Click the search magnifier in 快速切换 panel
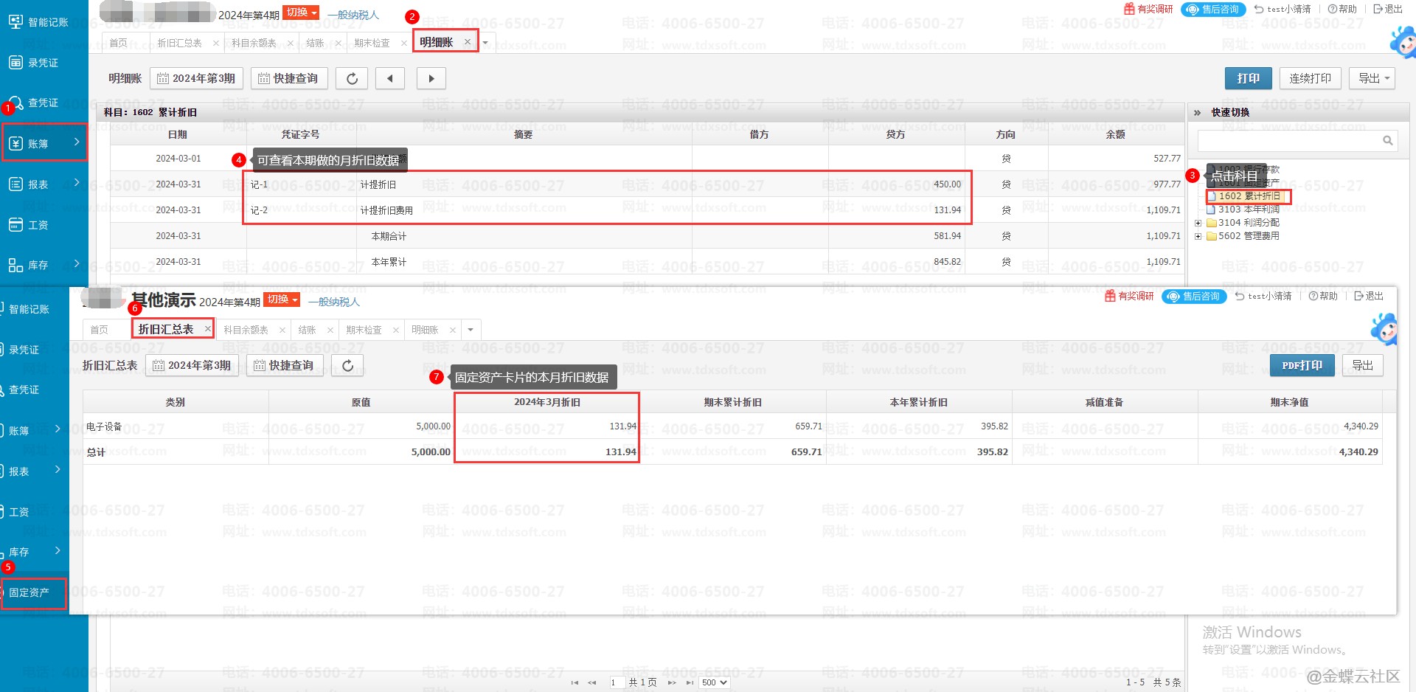 point(1387,140)
